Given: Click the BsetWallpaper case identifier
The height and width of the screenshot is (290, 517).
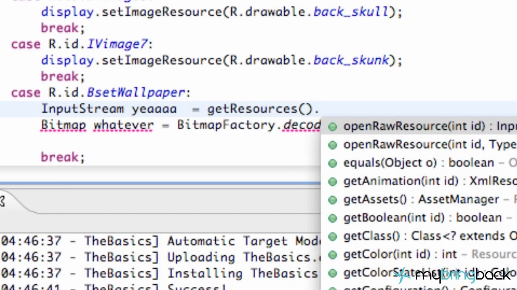Looking at the screenshot, I should pos(136,93).
